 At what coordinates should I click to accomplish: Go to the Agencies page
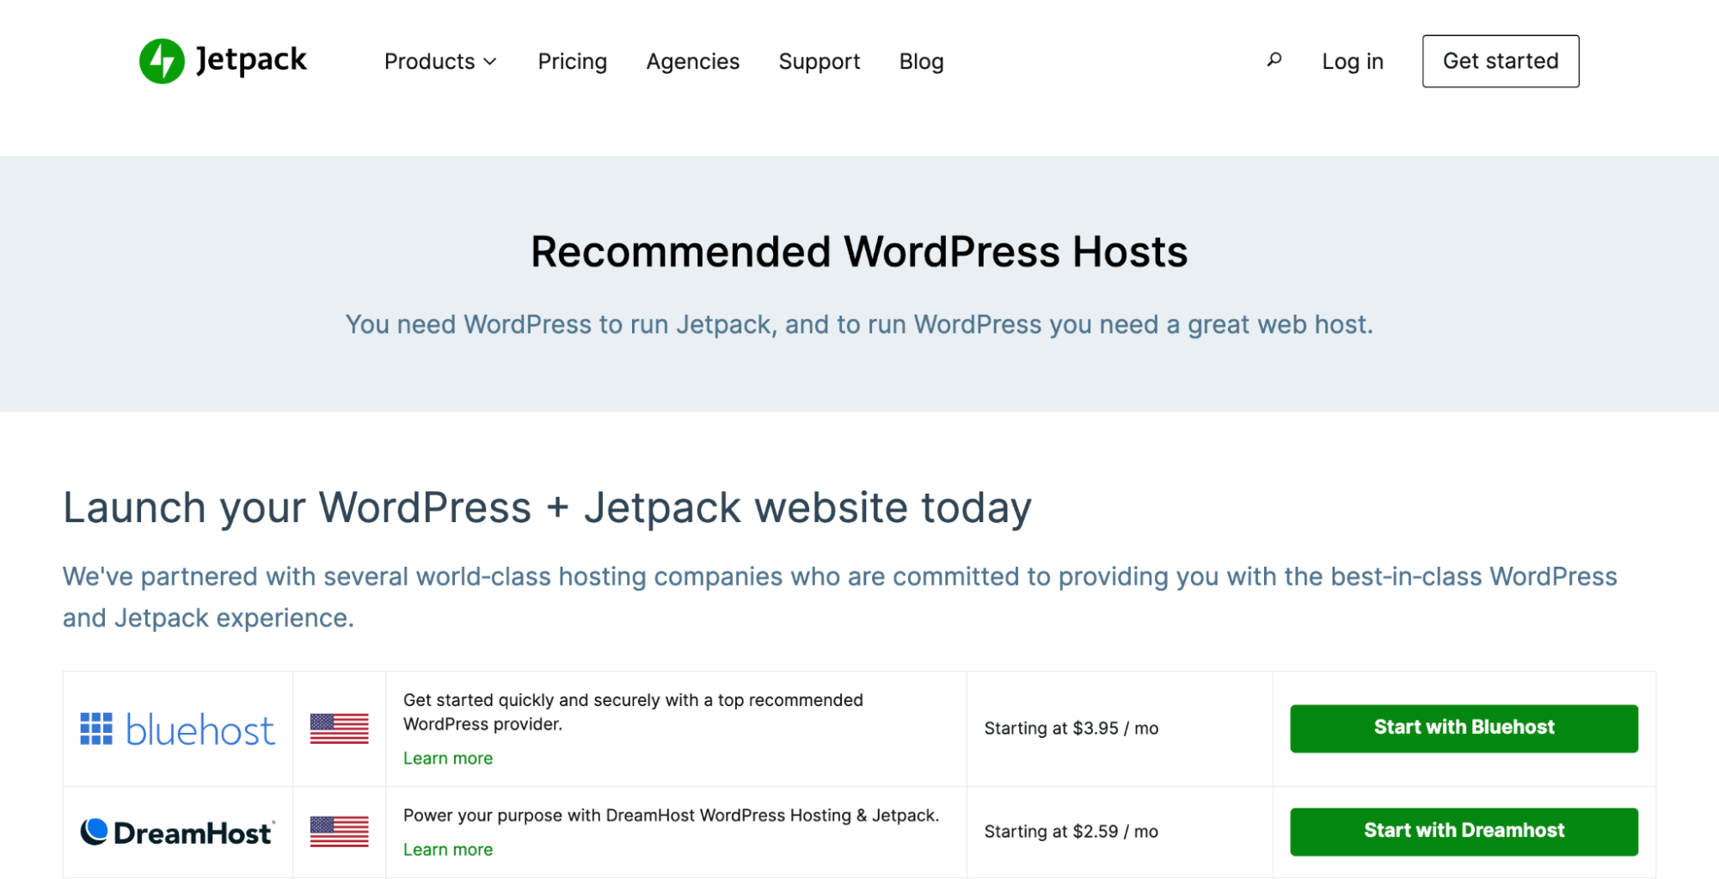[x=692, y=61]
